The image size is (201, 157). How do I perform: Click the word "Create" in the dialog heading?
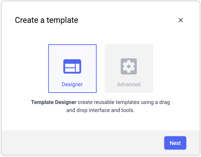click(x=26, y=20)
